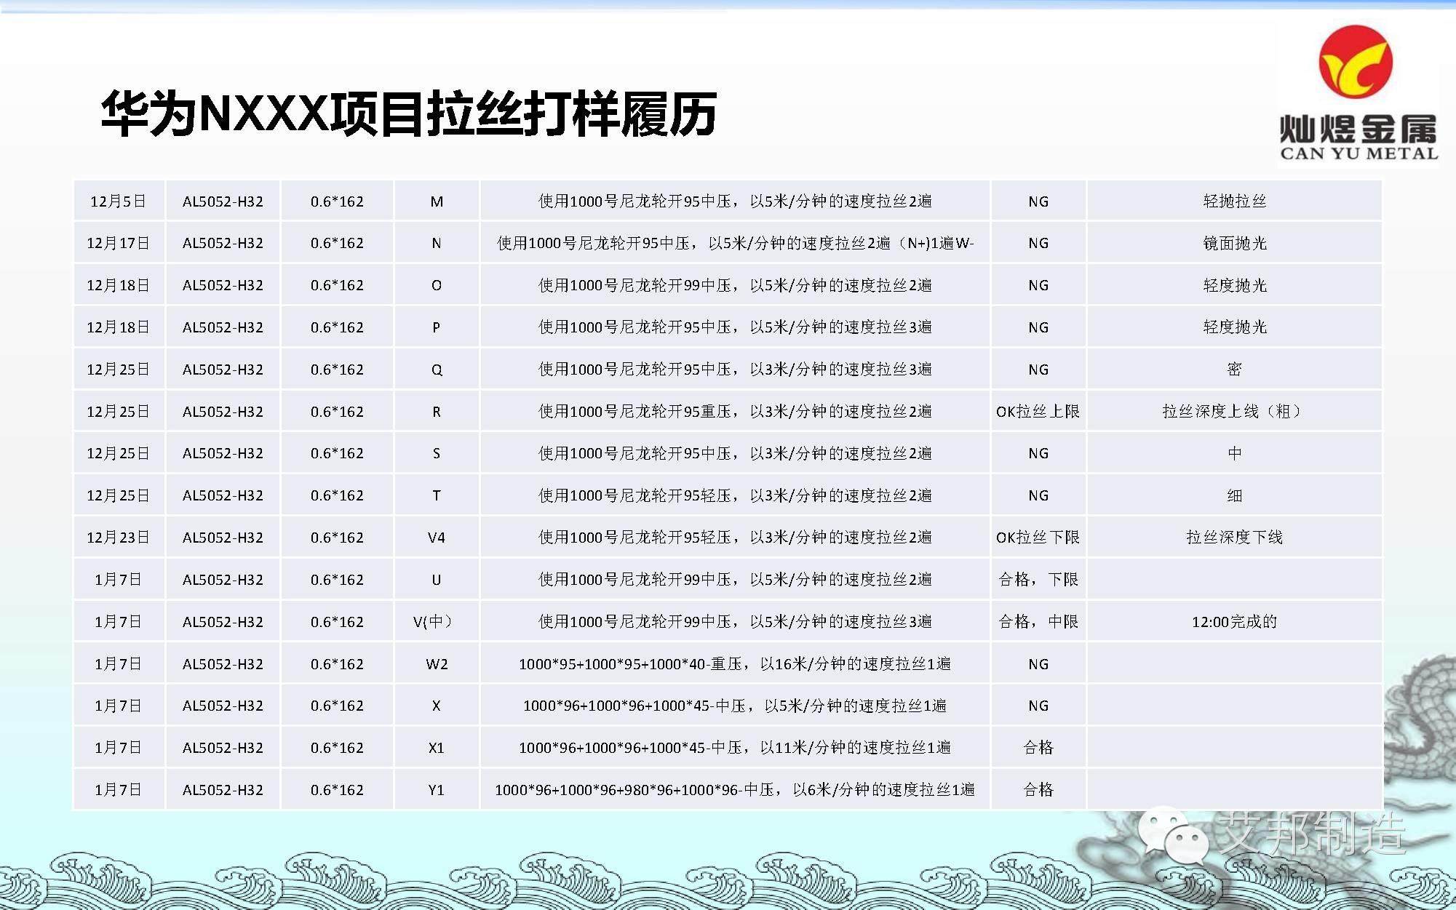The image size is (1456, 910).
Task: Click the "CAN YU METAL" caption under the logo
Action: [x=1359, y=153]
